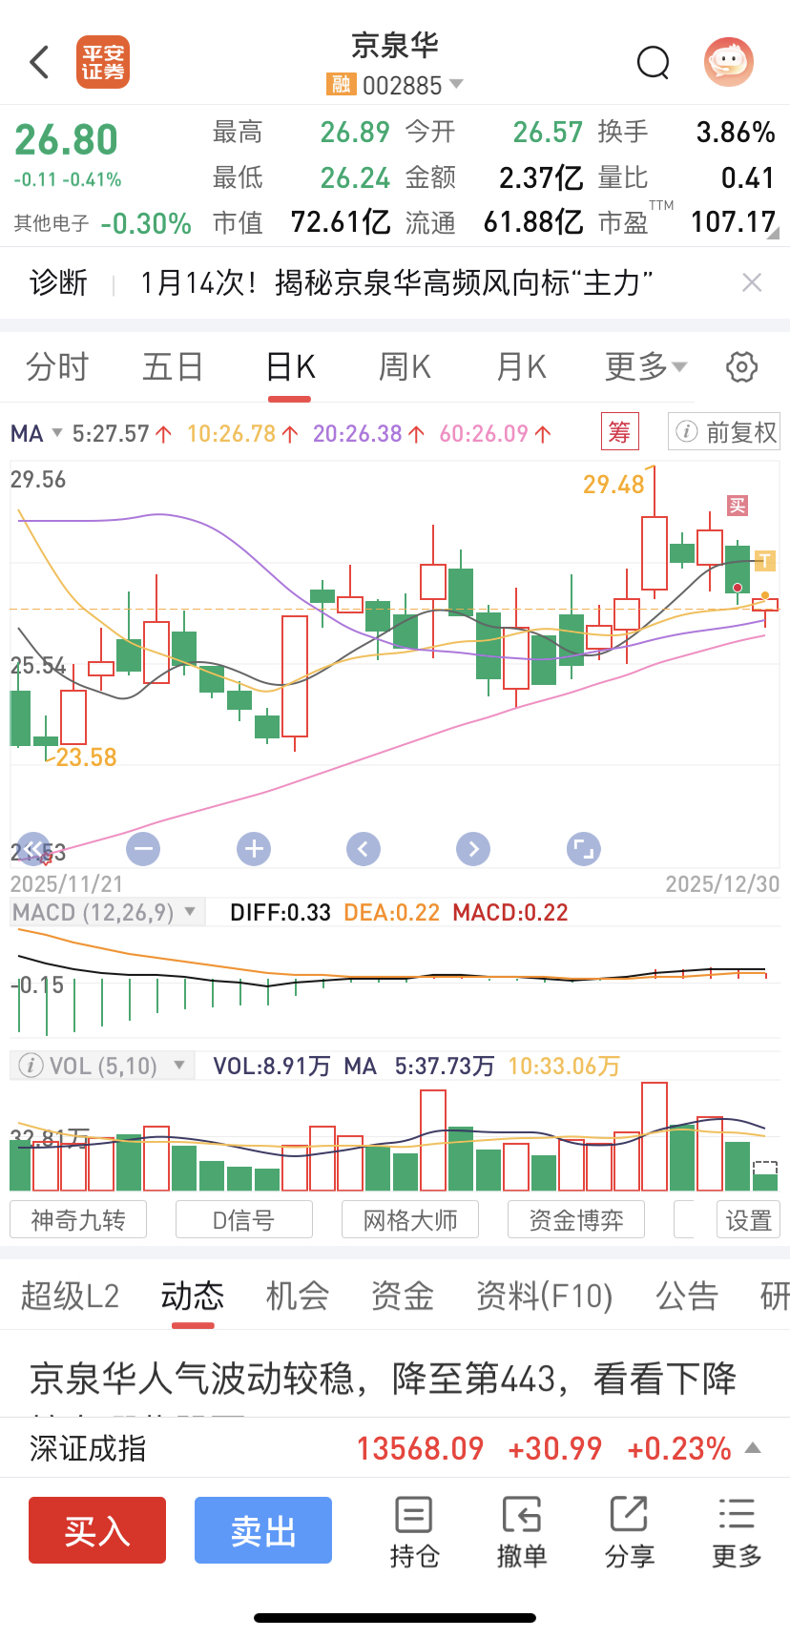Shift the chart right one step
Image resolution: width=790 pixels, height=1638 pixels.
(473, 848)
